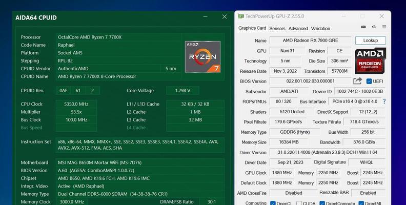This screenshot has width=406, height=205.
Task: Close the GPU-Z window
Action: [382, 16]
